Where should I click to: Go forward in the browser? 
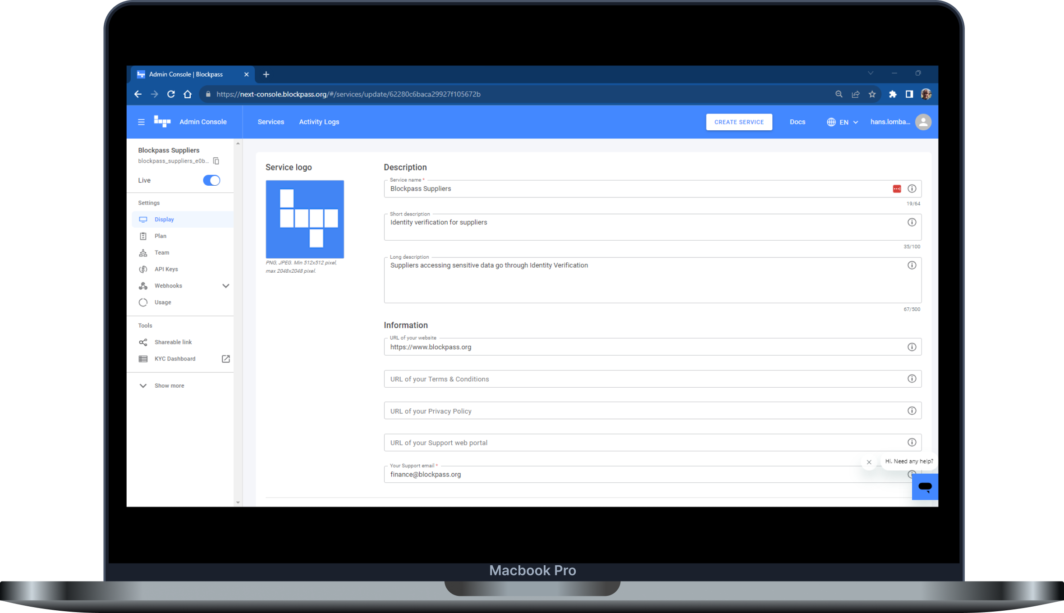pyautogui.click(x=155, y=94)
